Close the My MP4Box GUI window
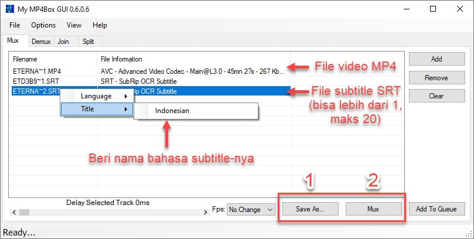The width and height of the screenshot is (474, 239). click(x=460, y=9)
